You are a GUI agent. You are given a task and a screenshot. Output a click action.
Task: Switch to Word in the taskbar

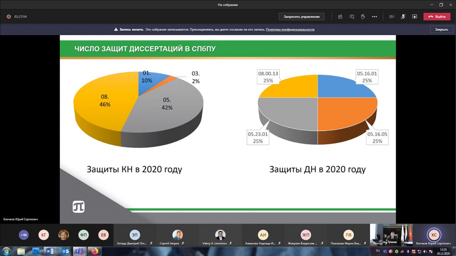click(x=50, y=251)
